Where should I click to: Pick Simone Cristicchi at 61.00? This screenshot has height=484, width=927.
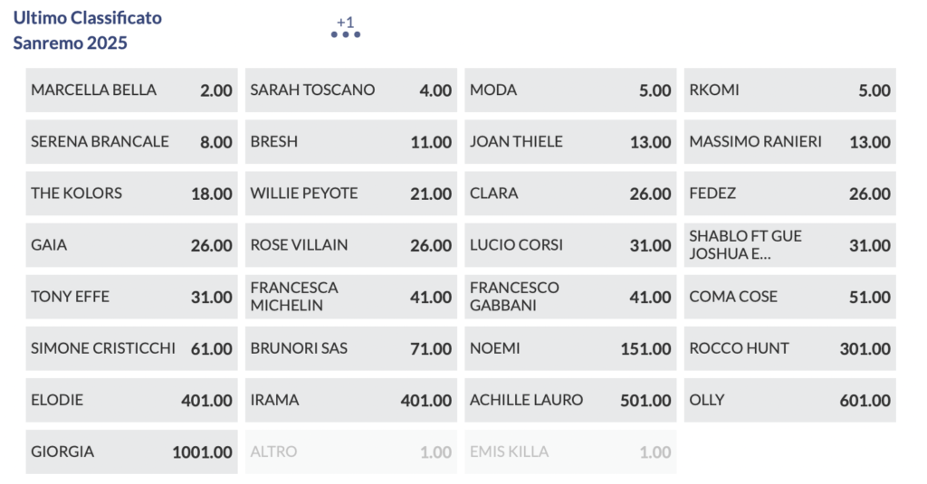[x=131, y=348]
